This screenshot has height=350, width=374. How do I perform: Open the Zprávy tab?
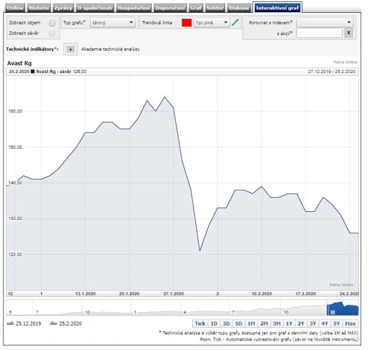[x=63, y=8]
